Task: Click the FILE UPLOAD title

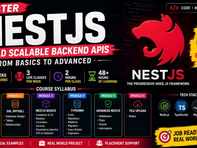Action: click(x=138, y=111)
